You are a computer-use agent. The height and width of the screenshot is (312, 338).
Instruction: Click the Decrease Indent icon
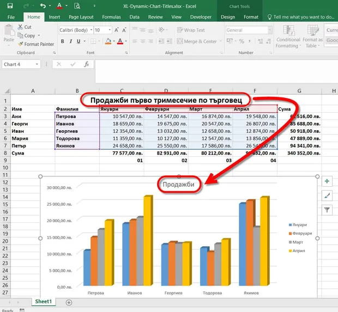point(161,41)
